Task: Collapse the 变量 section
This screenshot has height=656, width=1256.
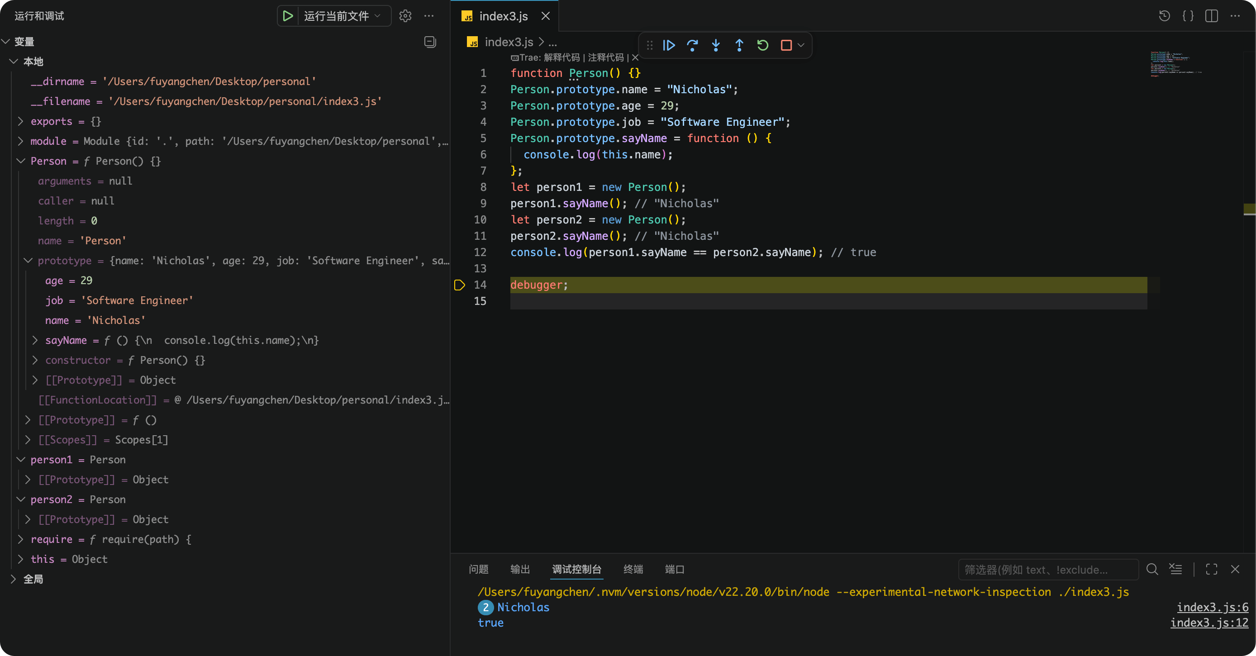Action: (x=6, y=42)
